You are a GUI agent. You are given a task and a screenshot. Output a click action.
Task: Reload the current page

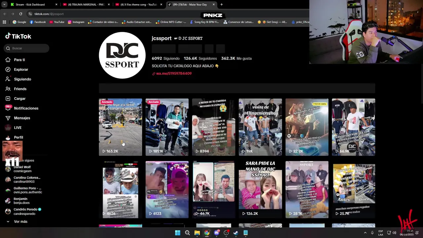tap(20, 14)
